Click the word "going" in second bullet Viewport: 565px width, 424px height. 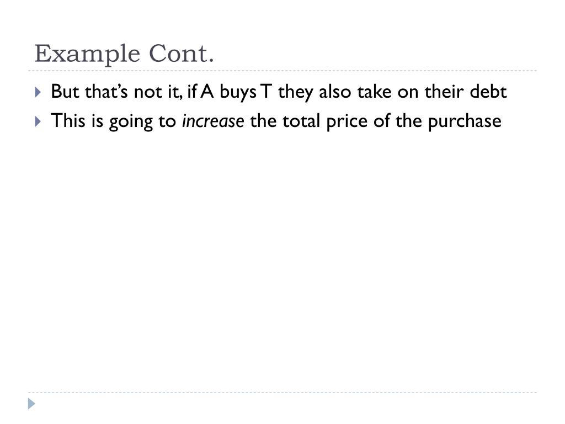[x=131, y=122]
